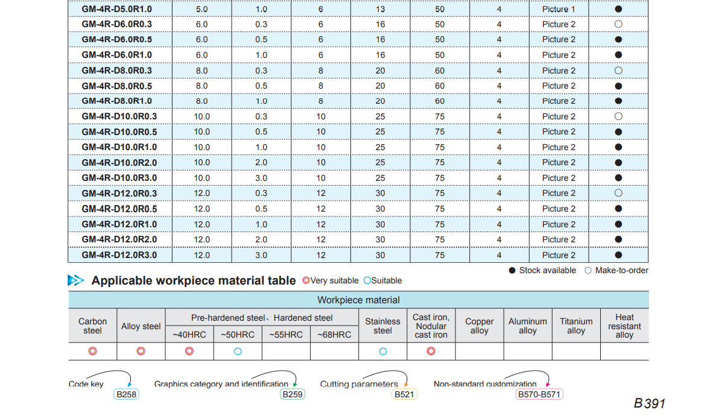Screen dimensions: 716x416
Task: Click the Suitable circle under Stainless steel
Action: [x=382, y=351]
